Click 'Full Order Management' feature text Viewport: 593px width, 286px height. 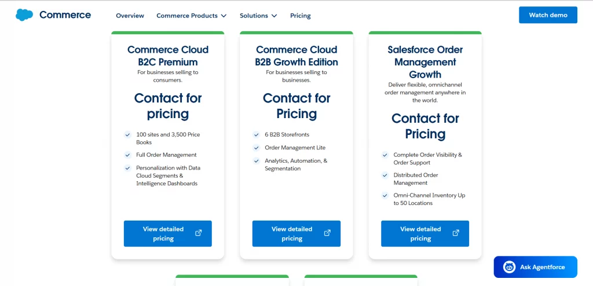point(166,155)
